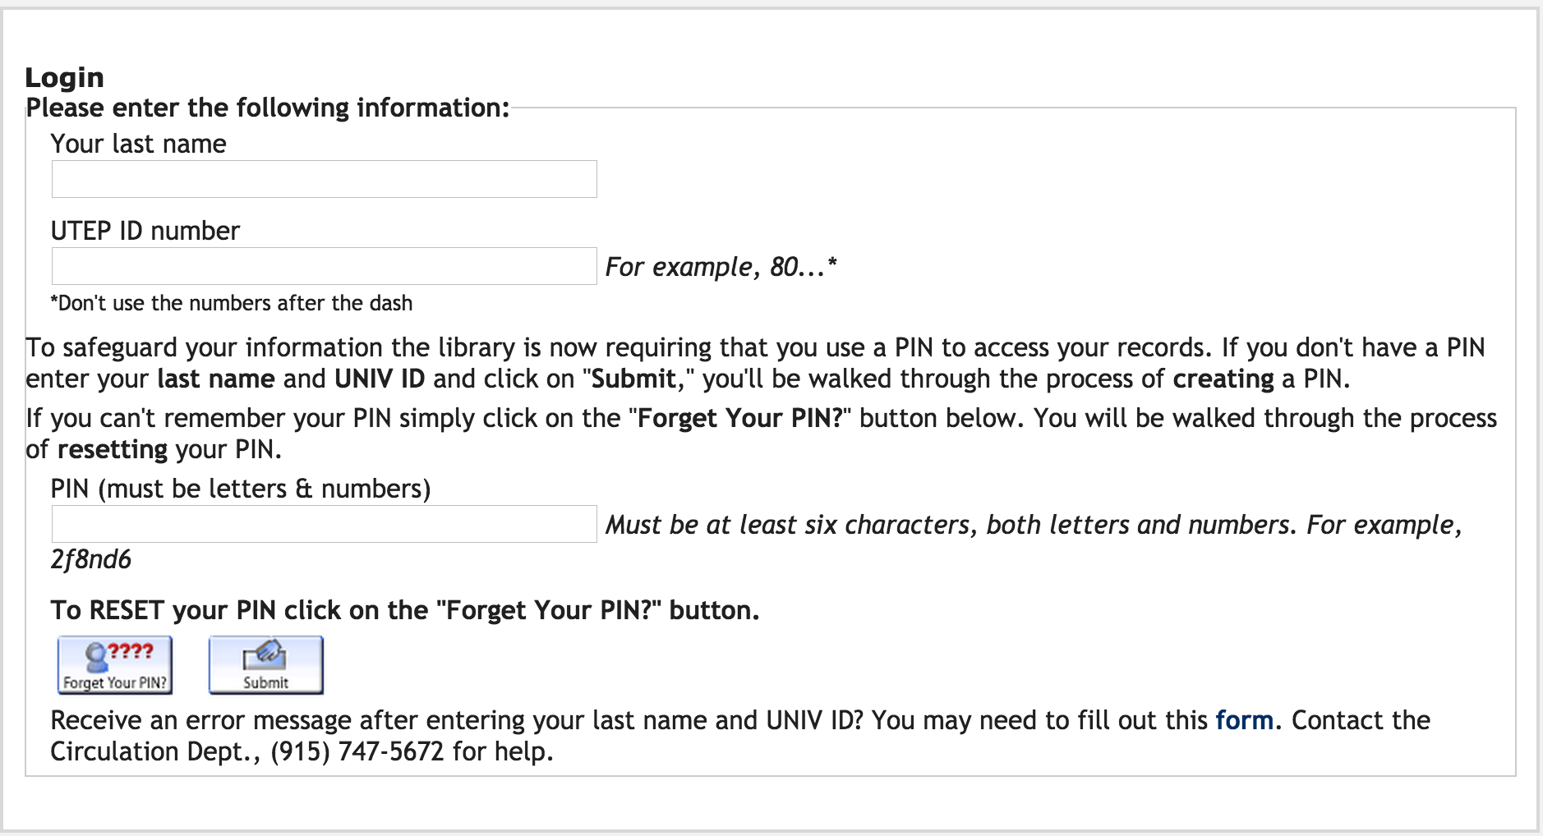1543x836 pixels.
Task: Click the "UTEP ID number" label
Action: (x=145, y=231)
